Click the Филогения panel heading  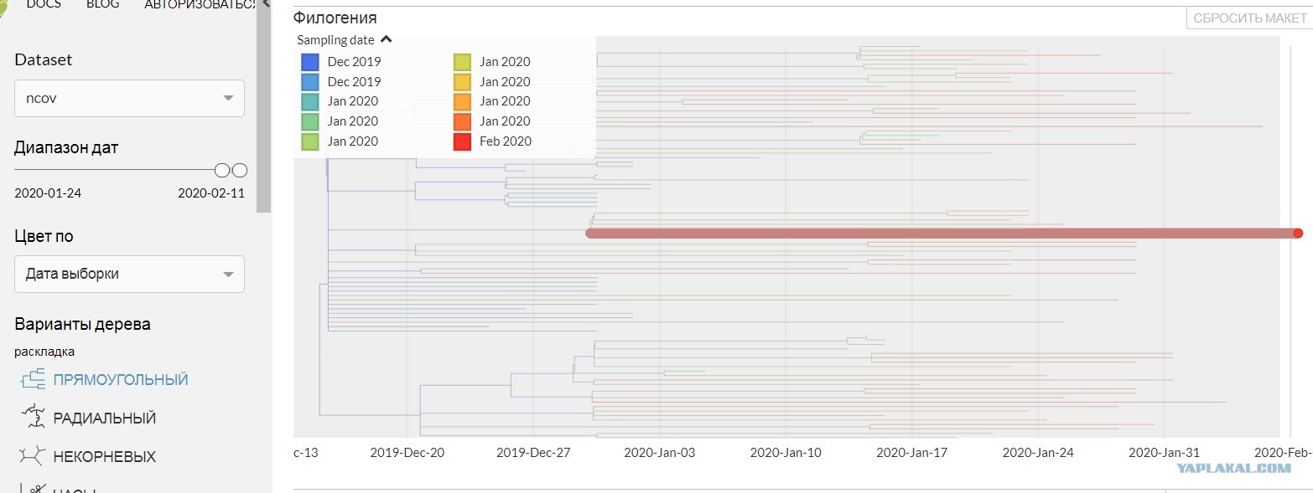click(335, 18)
